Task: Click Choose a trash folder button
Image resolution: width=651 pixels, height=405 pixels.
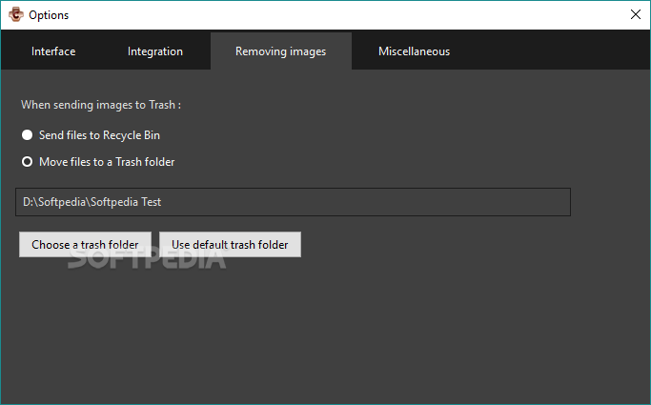Action: click(x=85, y=244)
